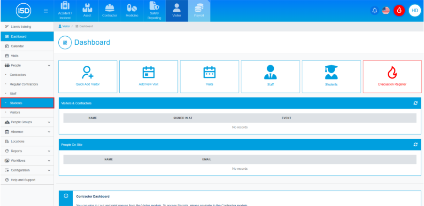Image resolution: width=424 pixels, height=206 pixels.
Task: Open Calendar from the sidebar
Action: tap(17, 46)
